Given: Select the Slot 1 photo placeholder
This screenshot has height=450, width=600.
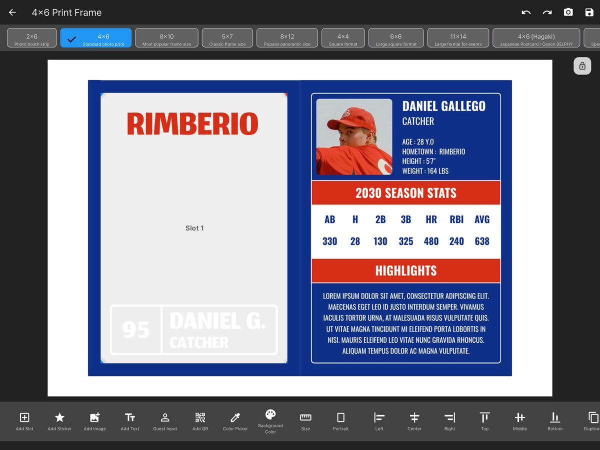Looking at the screenshot, I should (194, 228).
